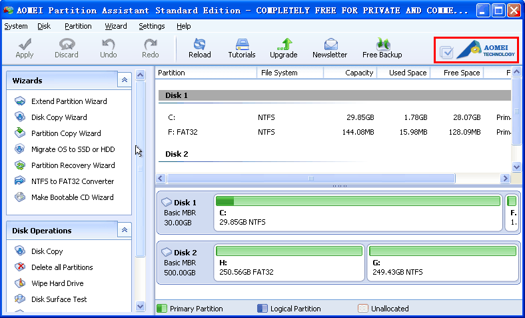The width and height of the screenshot is (525, 318).
Task: Open the Partition Recovery Wizard
Action: (73, 165)
